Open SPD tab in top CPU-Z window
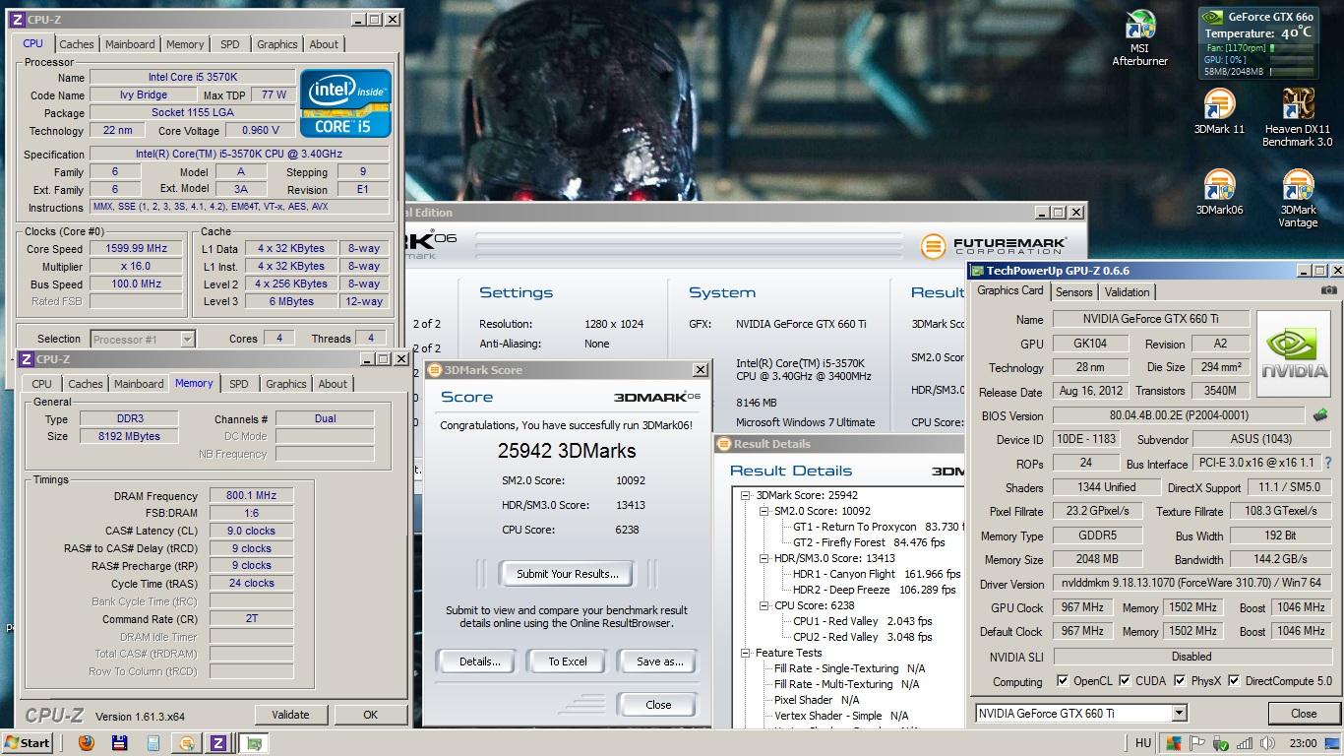 [x=229, y=44]
